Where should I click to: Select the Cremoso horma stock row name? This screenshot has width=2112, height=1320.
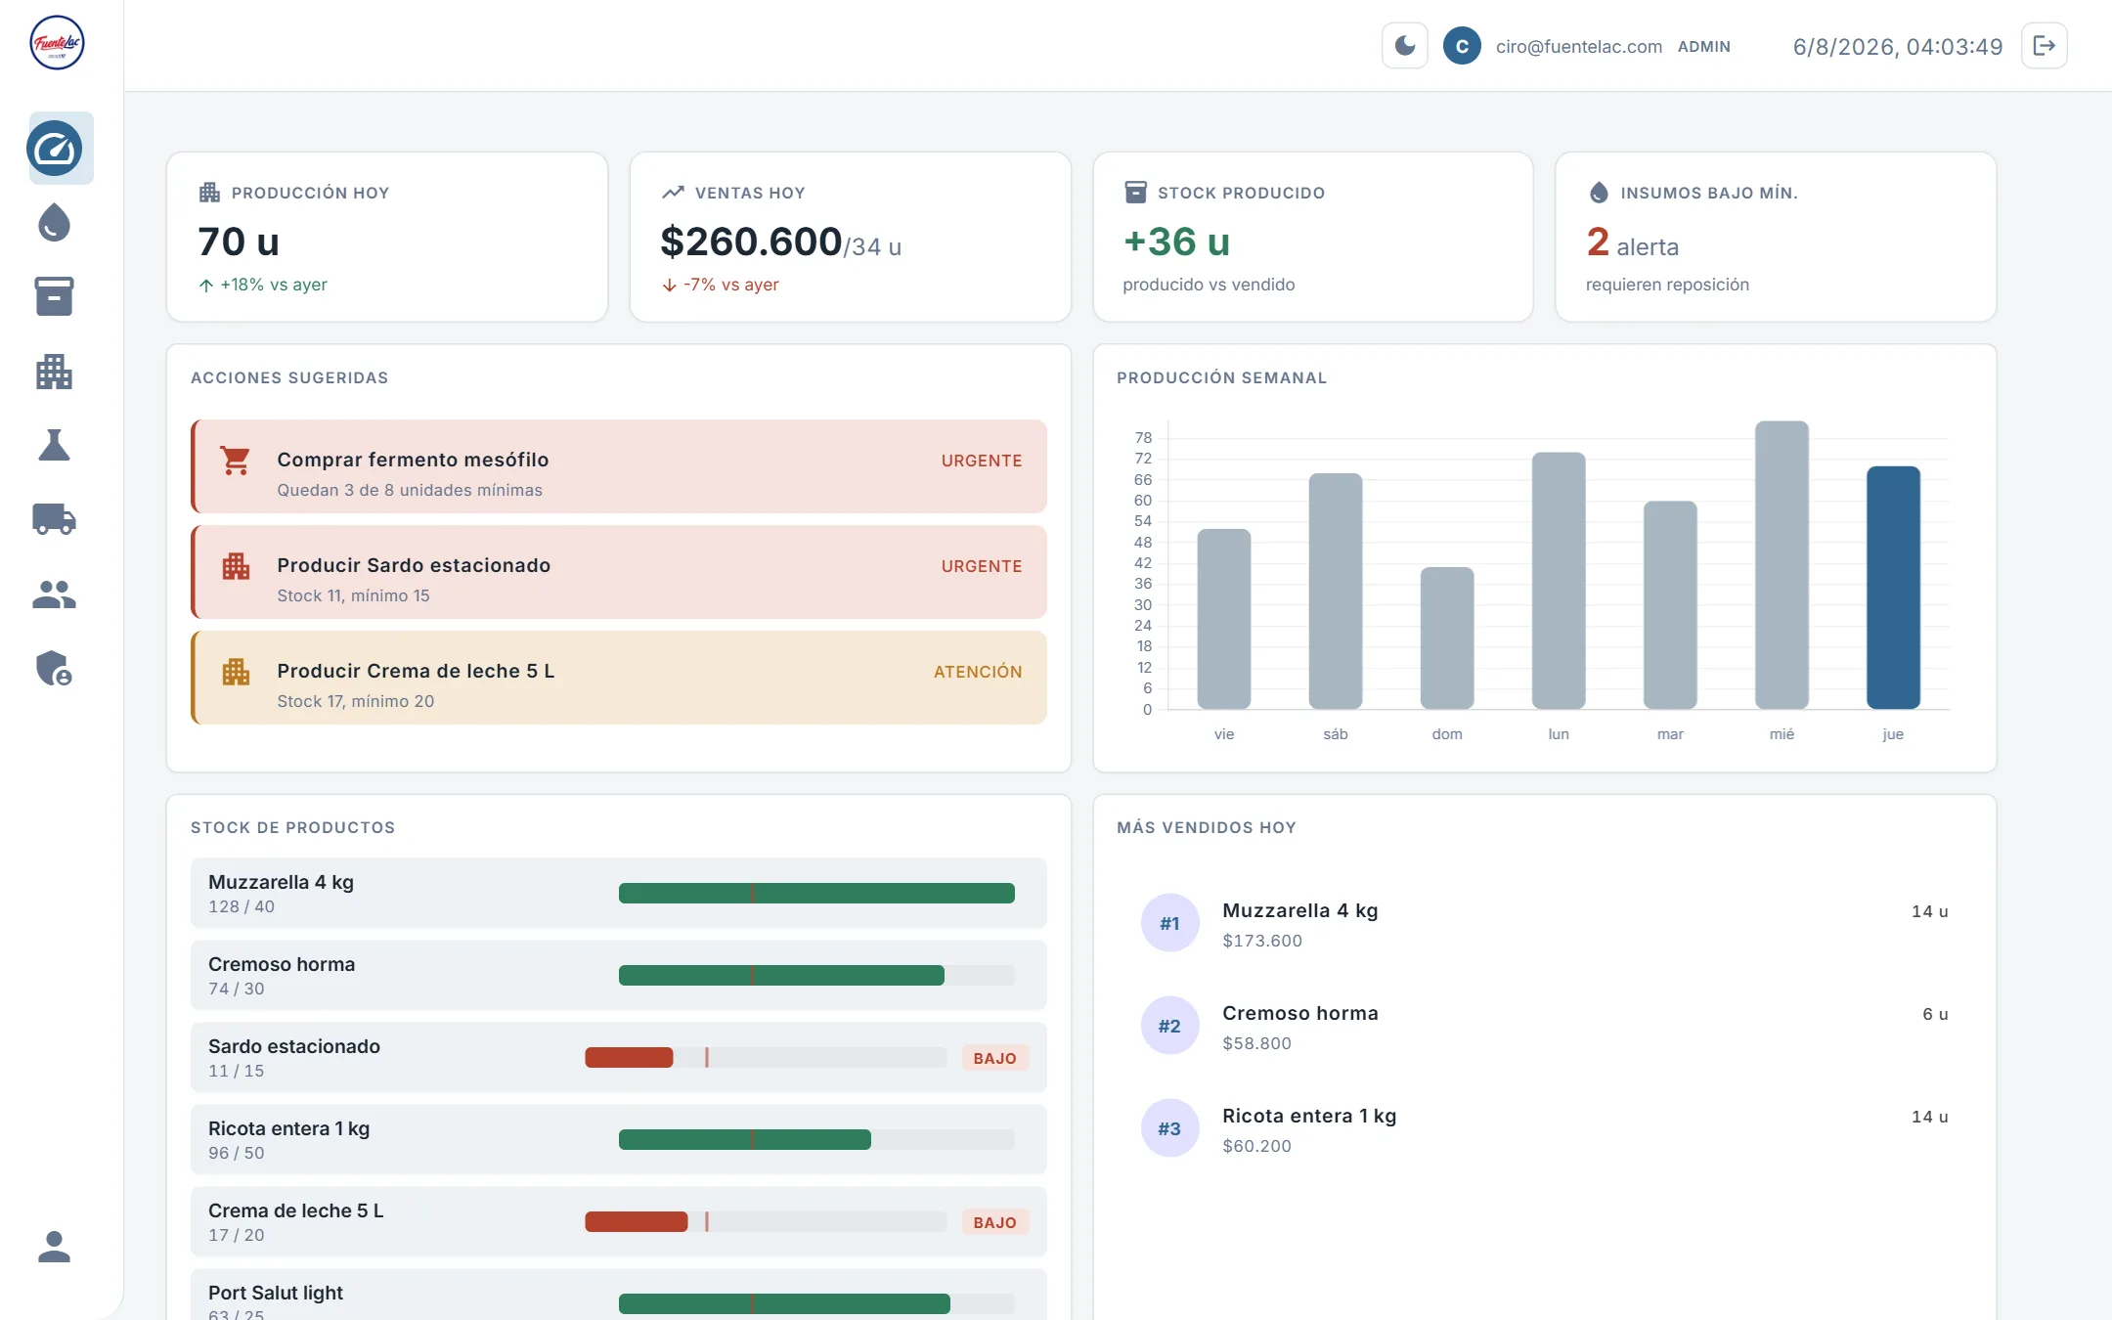[x=282, y=964]
